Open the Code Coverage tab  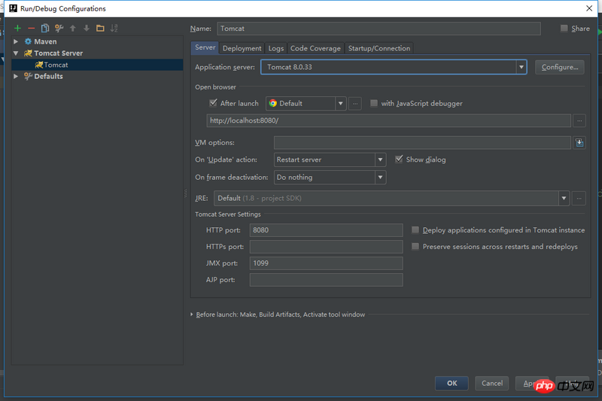(x=315, y=48)
